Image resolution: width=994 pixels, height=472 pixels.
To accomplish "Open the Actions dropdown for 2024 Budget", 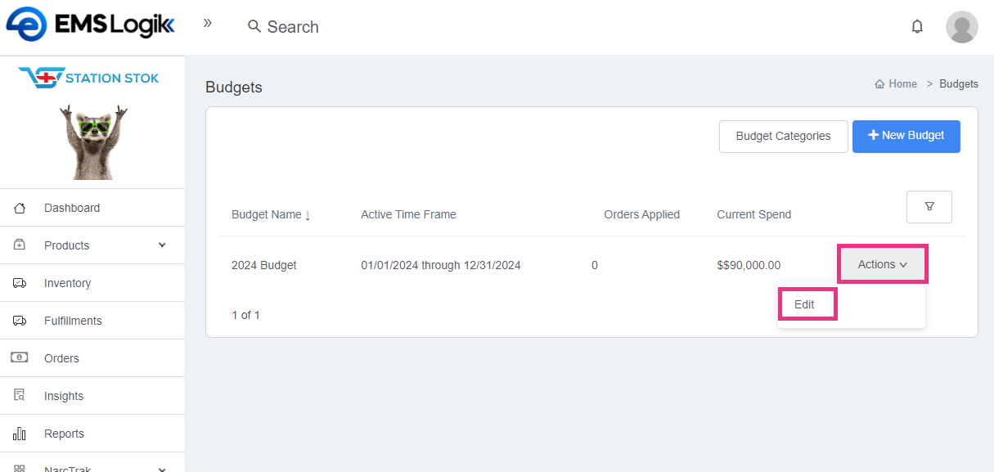I will (882, 264).
